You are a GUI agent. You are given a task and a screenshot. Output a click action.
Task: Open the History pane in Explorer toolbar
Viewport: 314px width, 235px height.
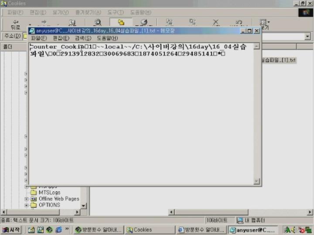(x=144, y=22)
